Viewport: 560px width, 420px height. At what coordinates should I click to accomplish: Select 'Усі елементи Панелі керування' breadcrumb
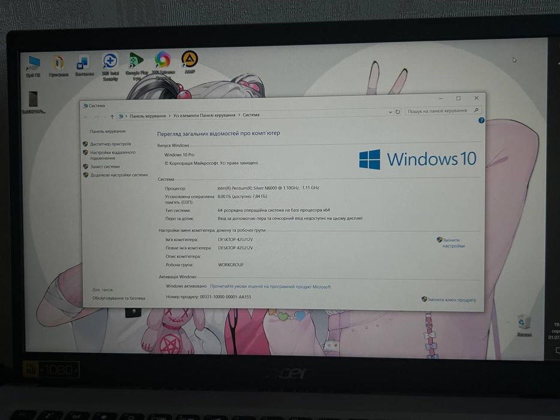click(204, 115)
